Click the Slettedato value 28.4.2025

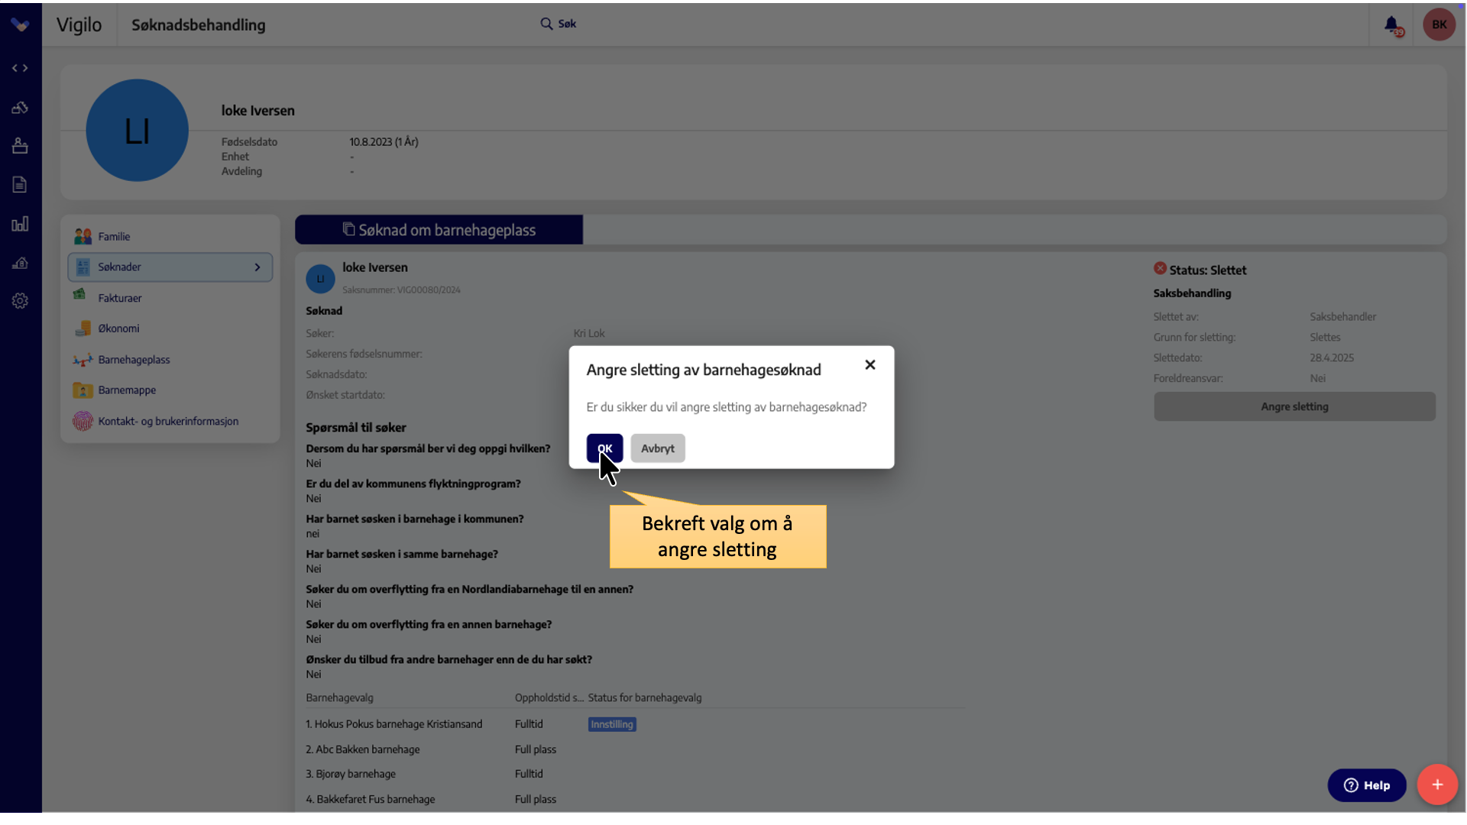[x=1332, y=358]
